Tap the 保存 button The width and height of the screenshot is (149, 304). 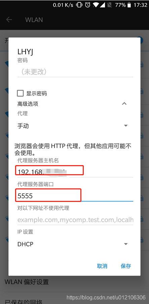(x=126, y=266)
